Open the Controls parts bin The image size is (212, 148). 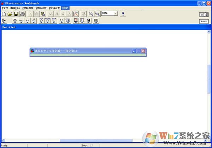[x=82, y=21]
